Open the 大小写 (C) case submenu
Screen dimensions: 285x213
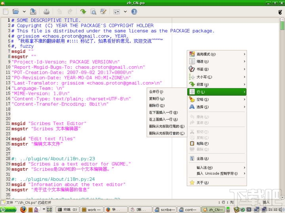coord(217,77)
